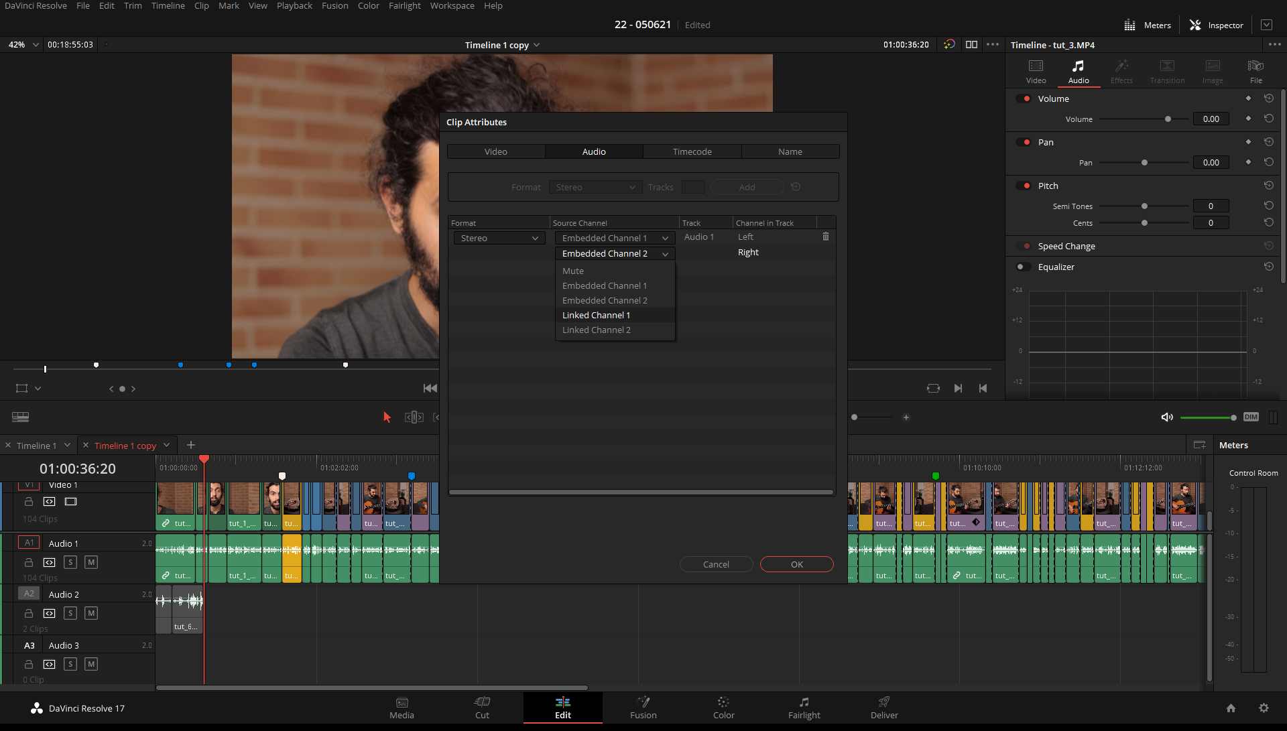The width and height of the screenshot is (1287, 731).
Task: Select the Trim Edit mode tool
Action: [414, 417]
